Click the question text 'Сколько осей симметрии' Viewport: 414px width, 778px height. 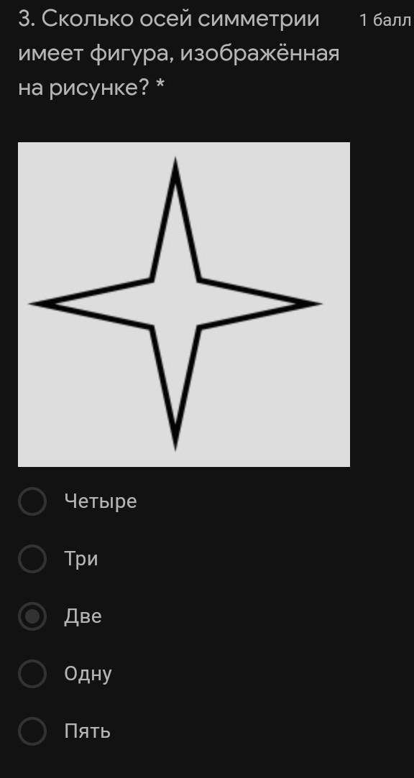(x=180, y=19)
